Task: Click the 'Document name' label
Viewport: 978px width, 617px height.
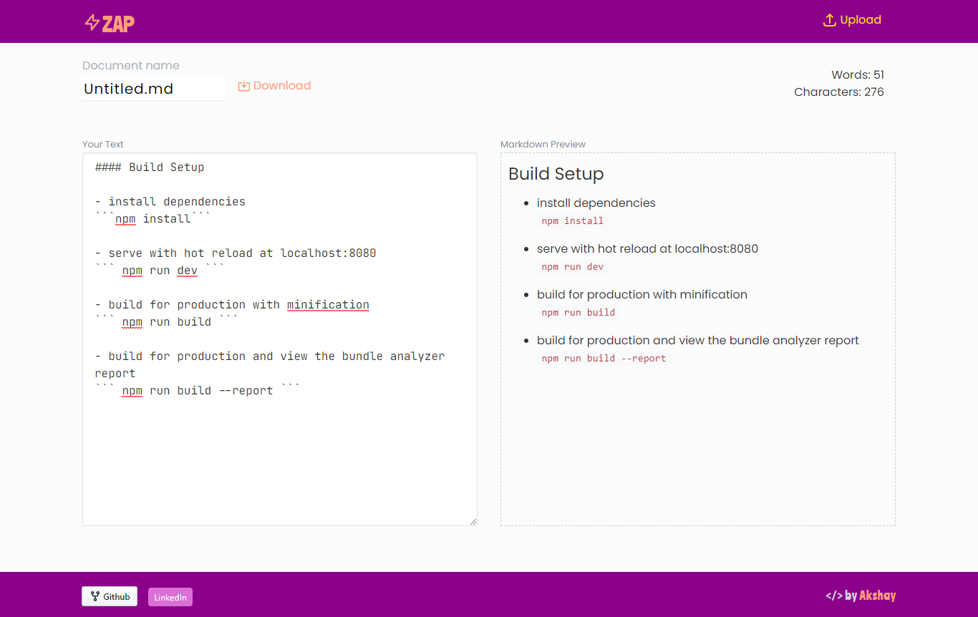Action: pos(131,66)
